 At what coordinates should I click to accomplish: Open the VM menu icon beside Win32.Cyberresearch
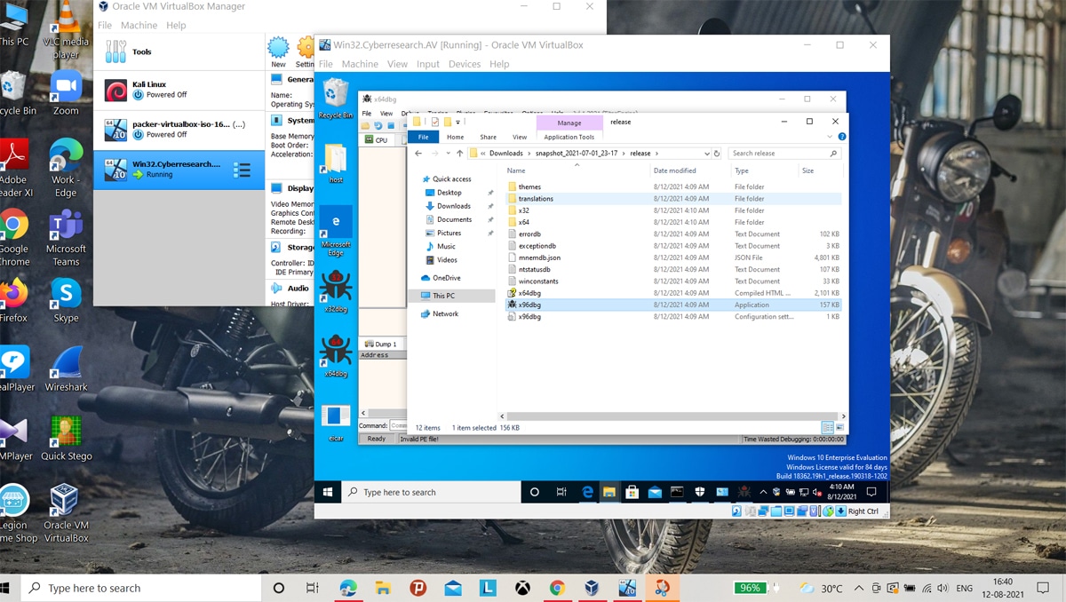tap(242, 170)
